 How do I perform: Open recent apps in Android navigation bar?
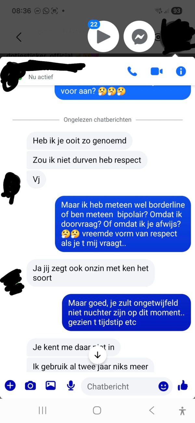point(43,411)
